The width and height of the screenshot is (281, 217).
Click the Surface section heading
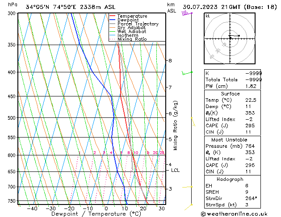(230, 94)
